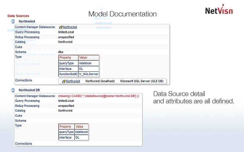
Task: Click Property header in Northwind type table
Action: point(68,57)
